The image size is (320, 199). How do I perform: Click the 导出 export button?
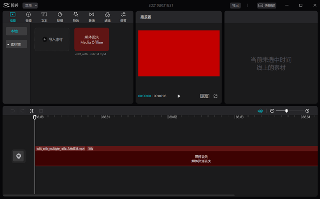click(235, 5)
